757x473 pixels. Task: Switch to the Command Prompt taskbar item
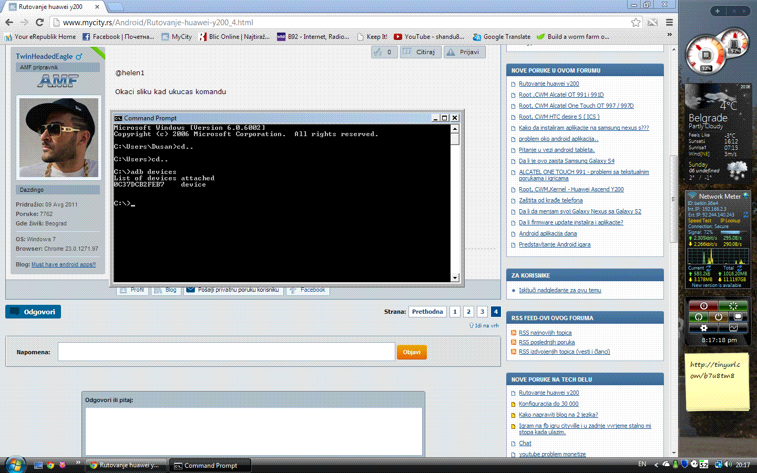coord(210,465)
